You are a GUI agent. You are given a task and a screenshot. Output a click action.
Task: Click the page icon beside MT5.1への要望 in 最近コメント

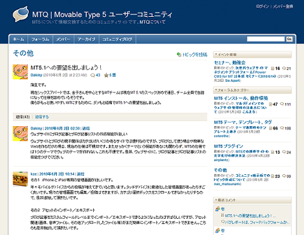[223, 215]
